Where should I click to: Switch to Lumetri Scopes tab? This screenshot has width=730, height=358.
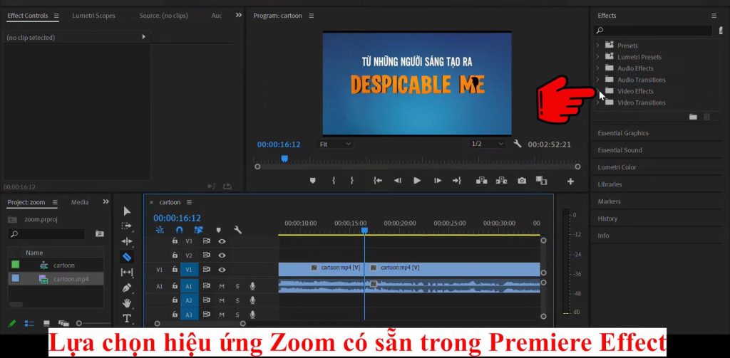93,16
